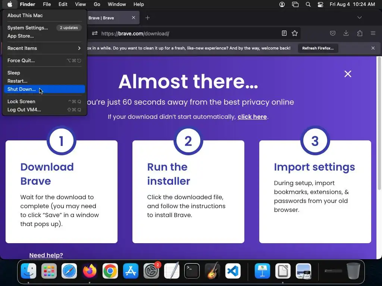Open the Finder menu in the menu bar
The height and width of the screenshot is (286, 382).
click(x=27, y=4)
